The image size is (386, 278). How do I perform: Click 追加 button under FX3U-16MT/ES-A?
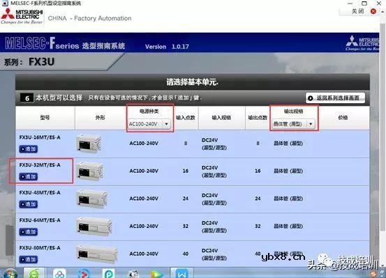pos(29,149)
